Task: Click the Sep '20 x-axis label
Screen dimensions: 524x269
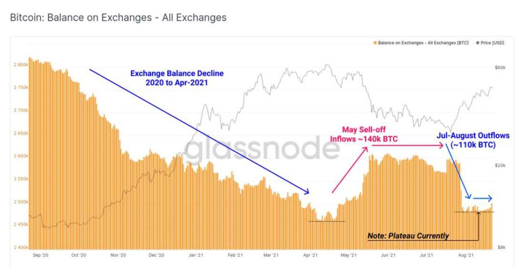Action: point(40,255)
